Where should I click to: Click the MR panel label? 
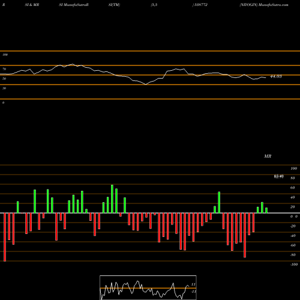268,156
